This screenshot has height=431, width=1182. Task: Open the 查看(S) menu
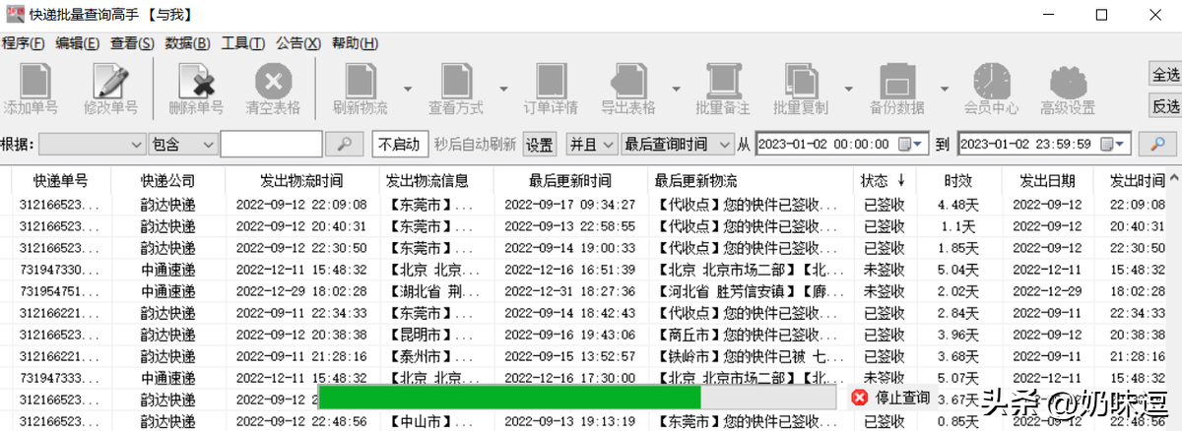point(133,43)
